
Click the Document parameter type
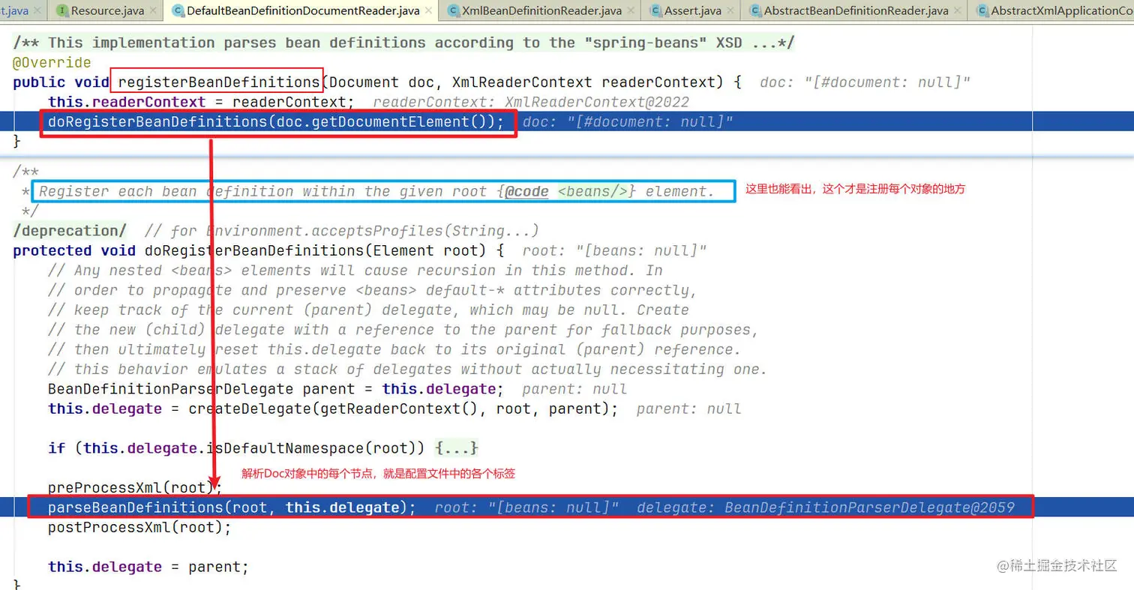364,82
